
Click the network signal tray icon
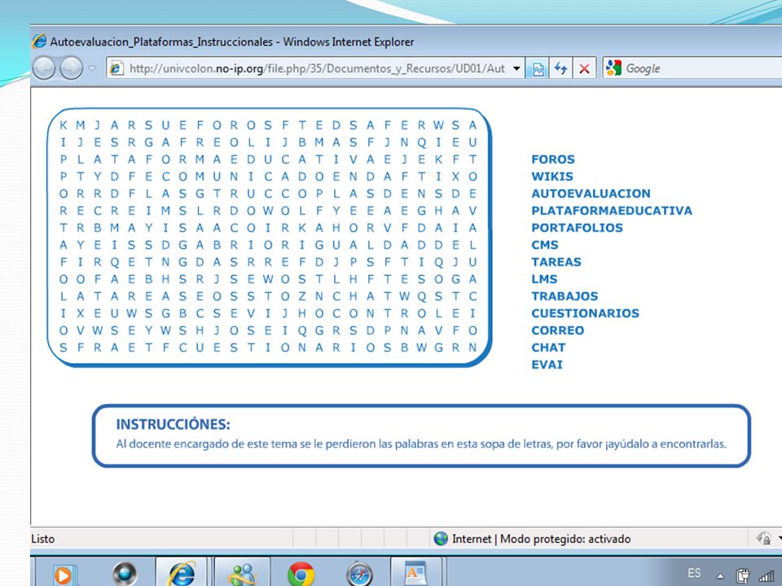(766, 576)
